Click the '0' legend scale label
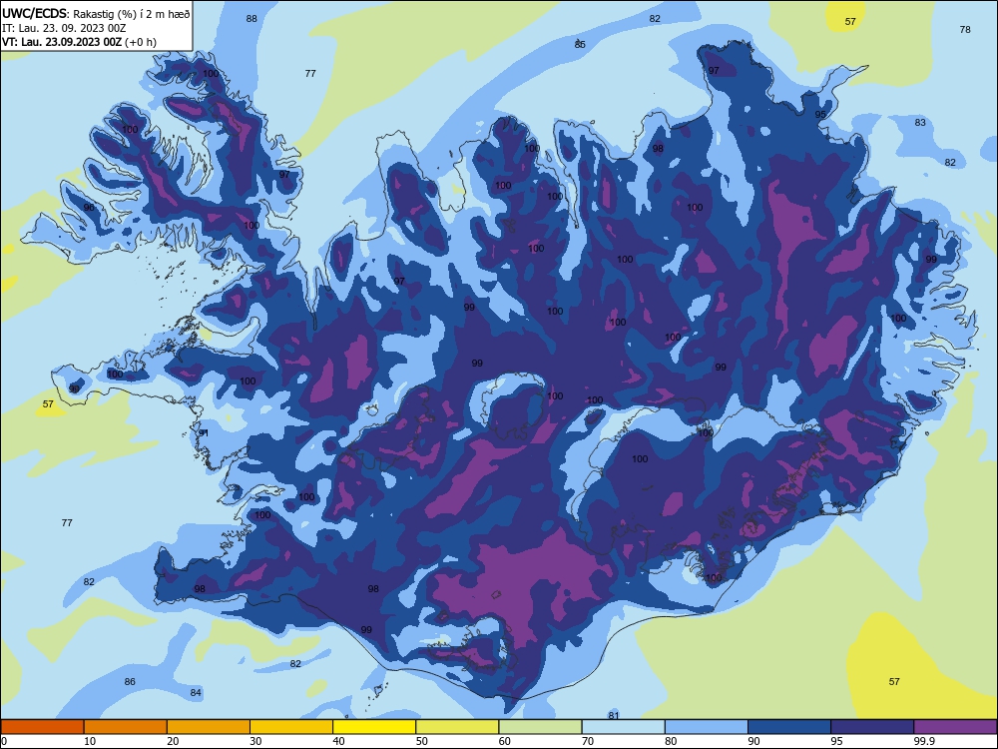This screenshot has height=749, width=998. coord(4,741)
